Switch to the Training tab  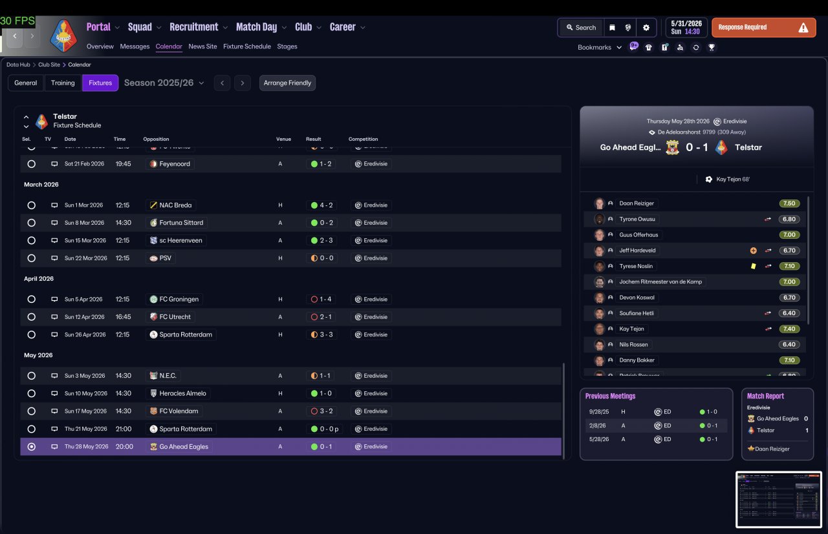(63, 83)
